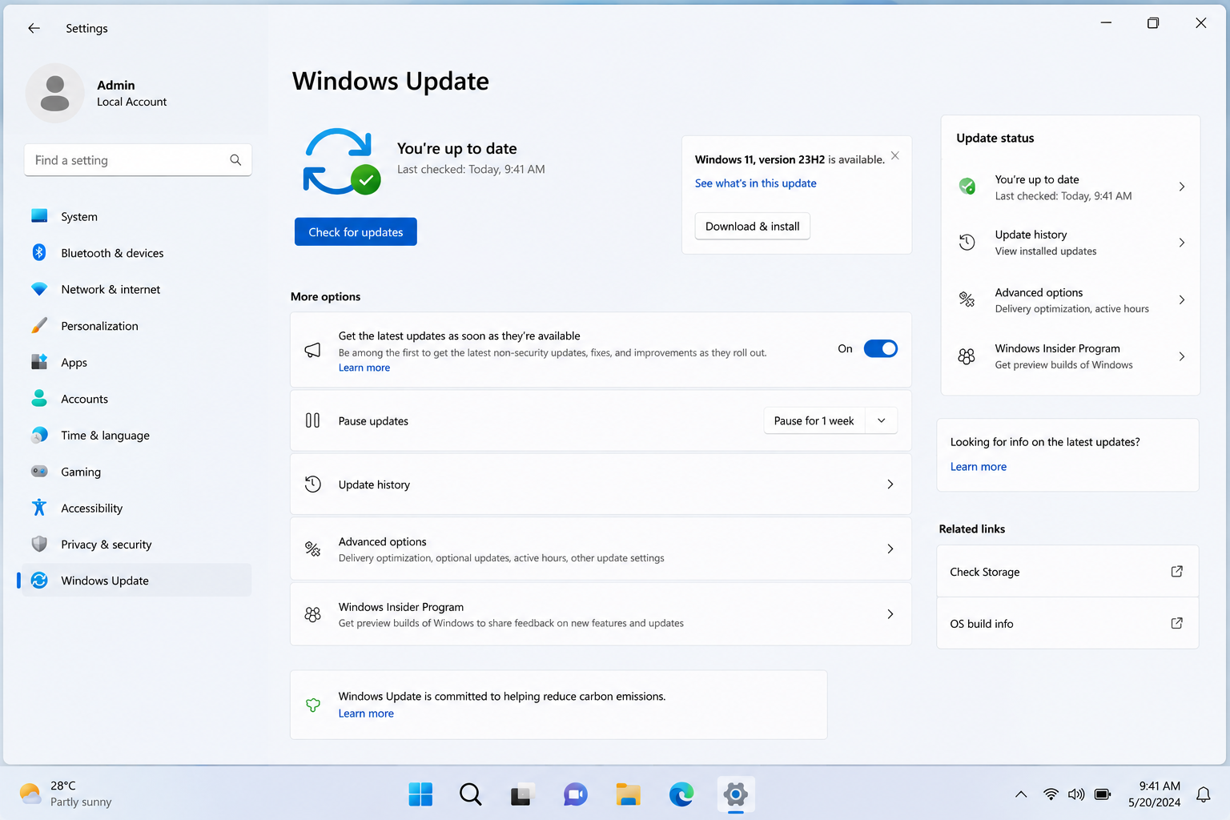
Task: Open Bluetooth & devices category
Action: (135, 253)
